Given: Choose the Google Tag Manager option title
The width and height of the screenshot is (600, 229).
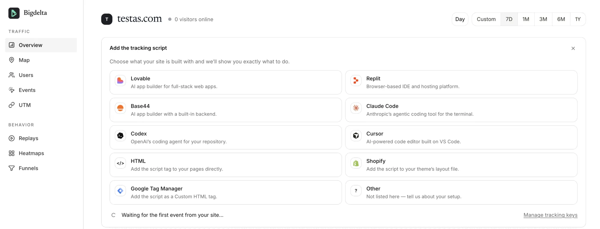Looking at the screenshot, I should click(x=157, y=189).
